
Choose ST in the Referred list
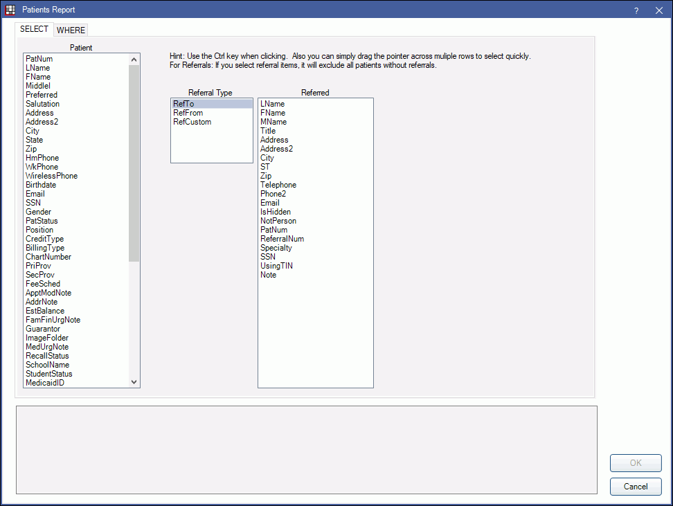316,167
